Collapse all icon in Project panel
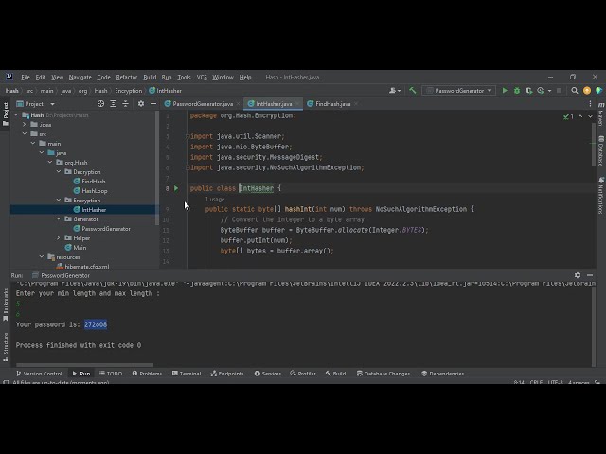The image size is (606, 454). (125, 104)
